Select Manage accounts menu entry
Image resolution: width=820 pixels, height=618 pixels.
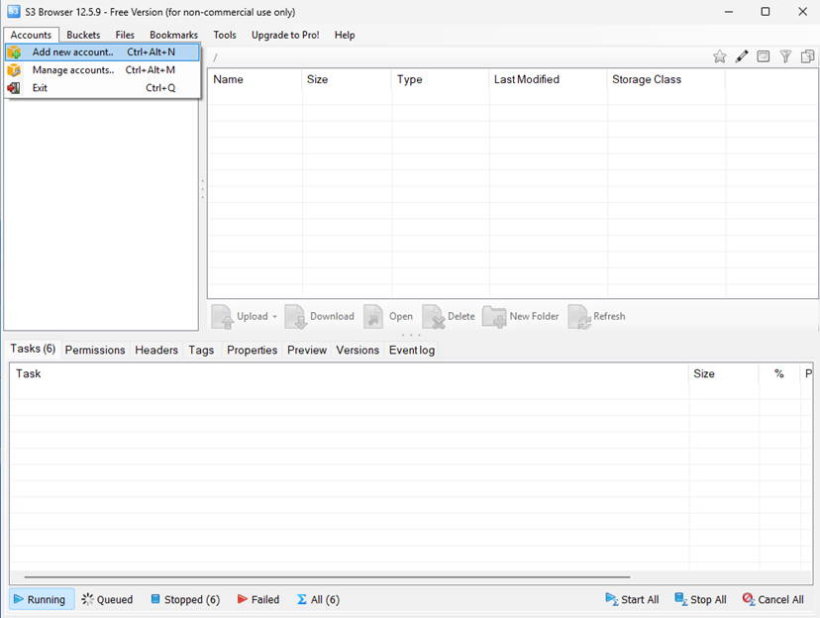tap(103, 70)
